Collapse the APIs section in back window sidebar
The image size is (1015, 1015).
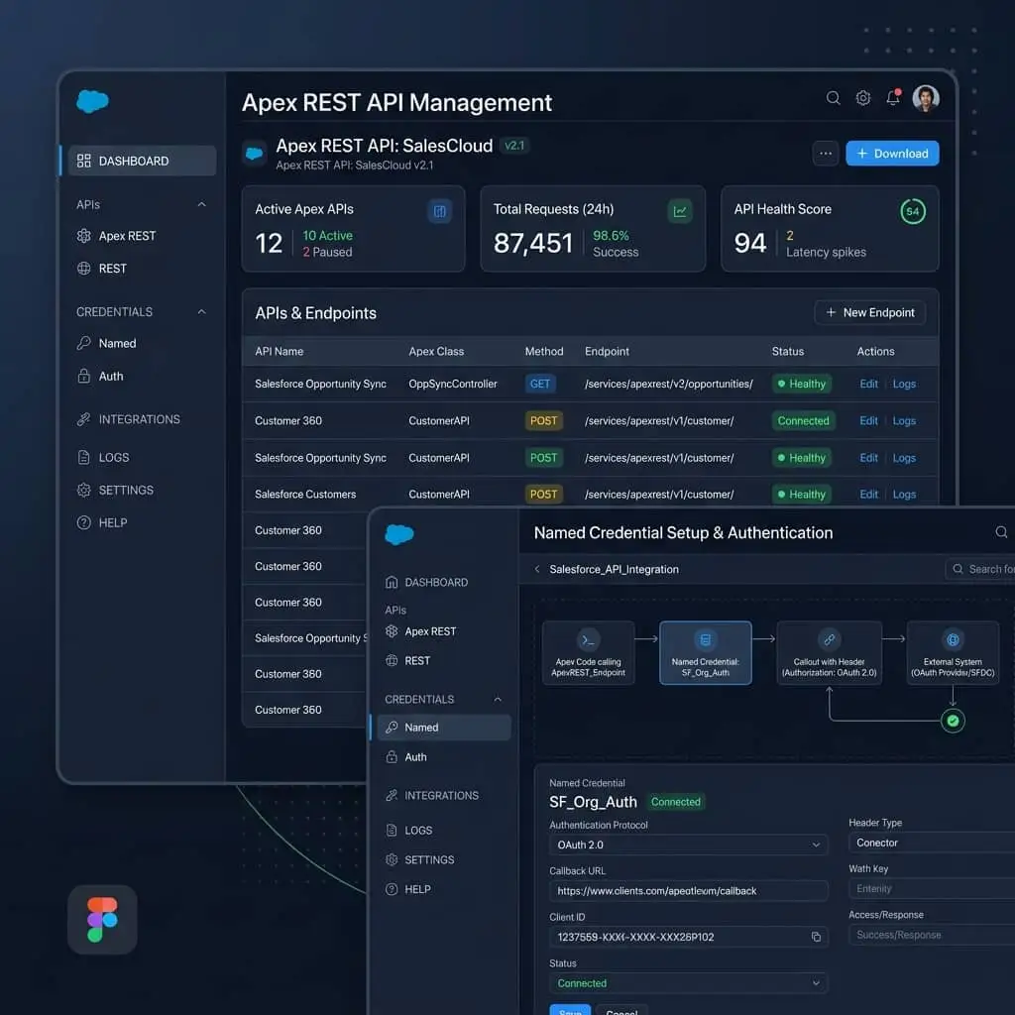pos(202,204)
